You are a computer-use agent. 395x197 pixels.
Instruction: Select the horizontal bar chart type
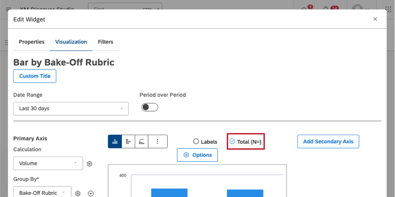click(x=128, y=141)
